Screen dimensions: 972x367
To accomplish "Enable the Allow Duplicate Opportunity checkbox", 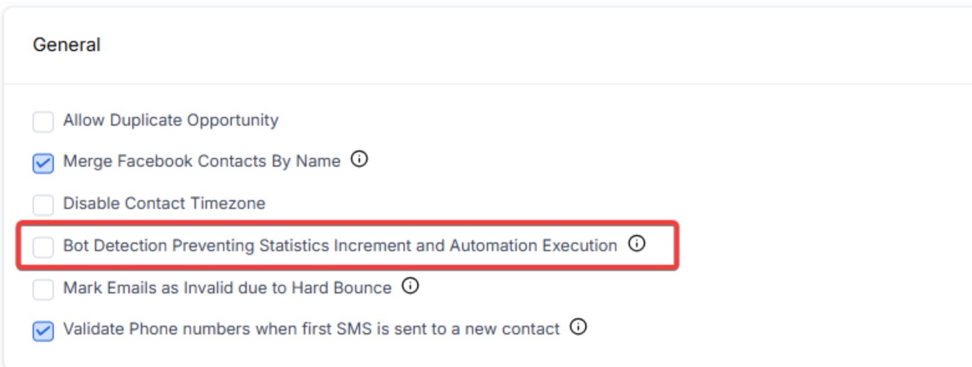I will [43, 121].
